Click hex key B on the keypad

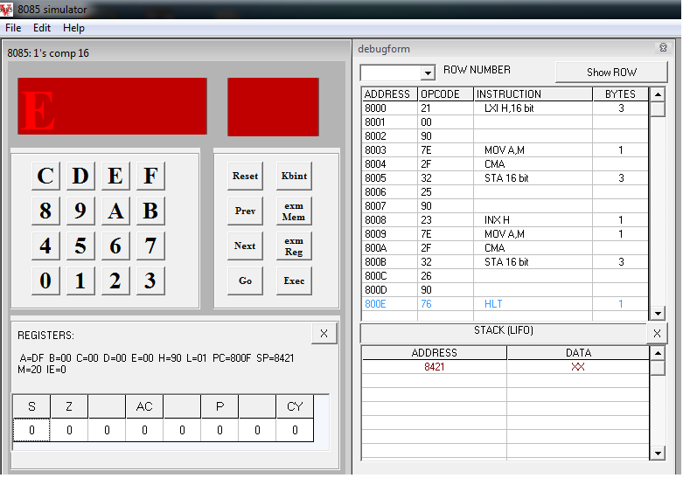[150, 211]
